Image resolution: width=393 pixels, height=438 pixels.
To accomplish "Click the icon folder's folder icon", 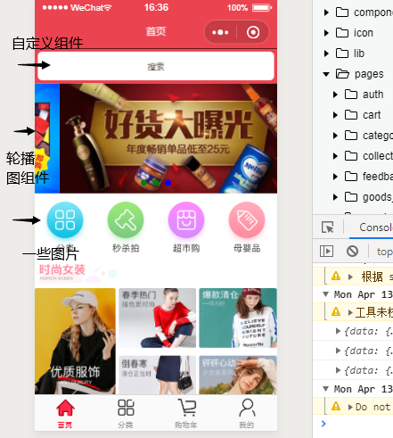I will click(x=342, y=32).
